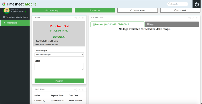This screenshot has height=104, width=202.
Task: Open Punch Data panel settings gears
Action: [x=190, y=18]
